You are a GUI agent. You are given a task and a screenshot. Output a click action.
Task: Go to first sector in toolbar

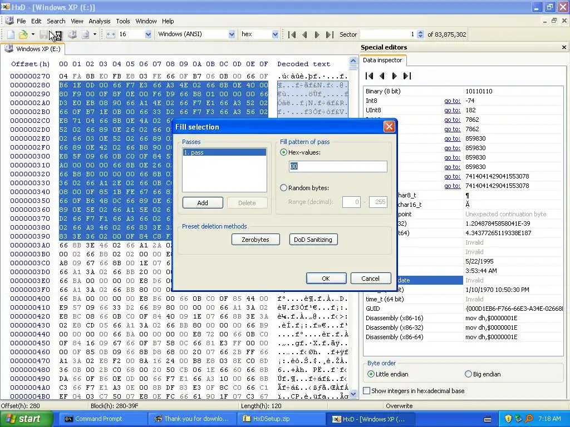292,34
